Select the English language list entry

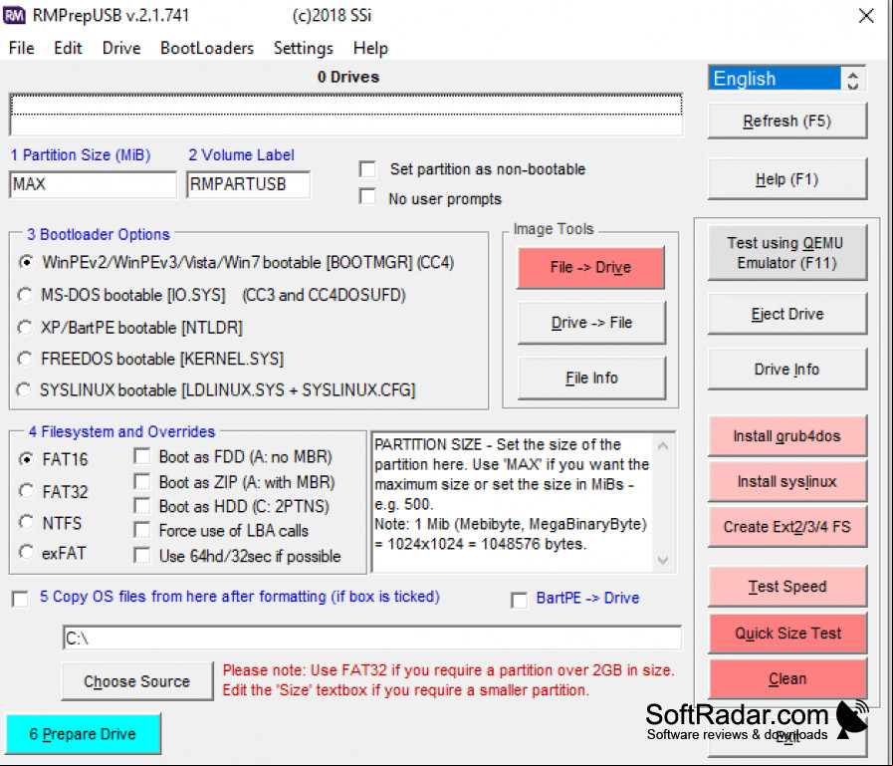click(774, 78)
